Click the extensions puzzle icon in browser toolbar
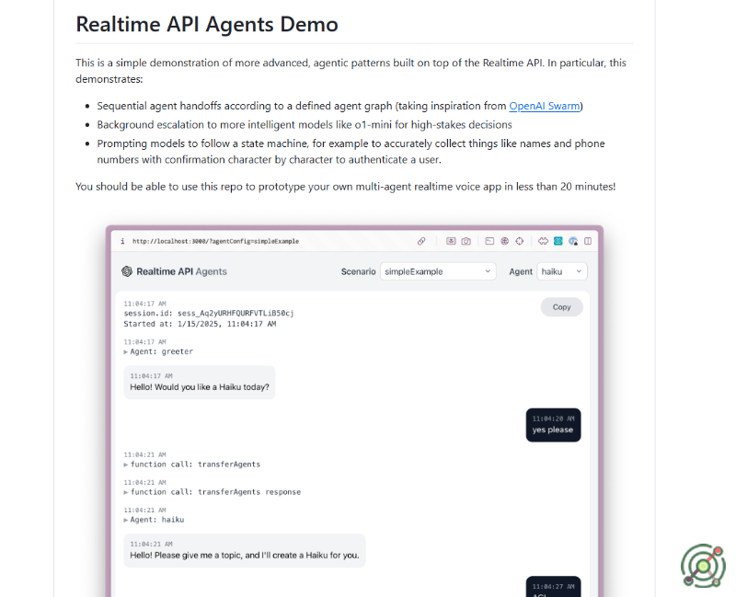Image resolution: width=736 pixels, height=597 pixels. pyautogui.click(x=544, y=241)
